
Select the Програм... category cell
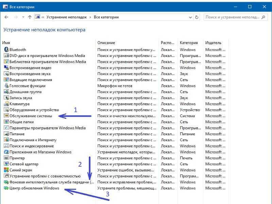click(x=189, y=176)
